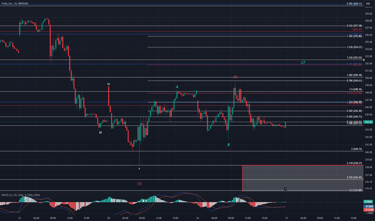Click the red 0.618 (247.89) level label
375x221 pixels.
tap(354, 93)
